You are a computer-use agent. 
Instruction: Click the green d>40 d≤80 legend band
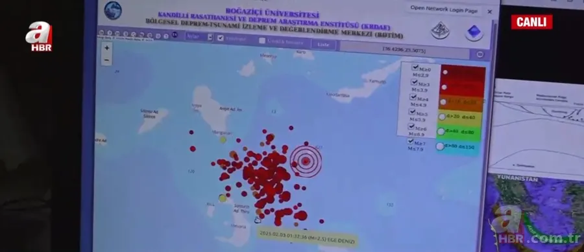(459, 133)
